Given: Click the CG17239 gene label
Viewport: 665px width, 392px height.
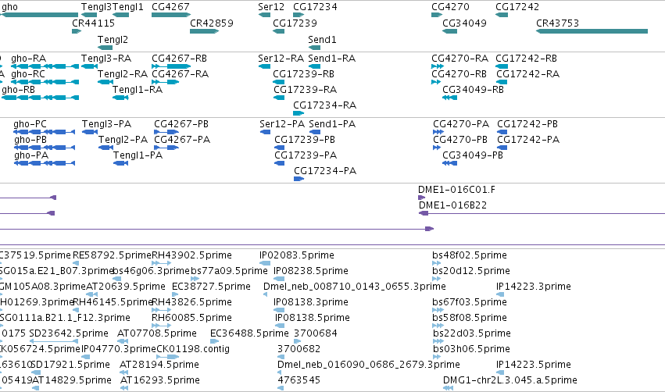Looking at the screenshot, I should point(295,23).
